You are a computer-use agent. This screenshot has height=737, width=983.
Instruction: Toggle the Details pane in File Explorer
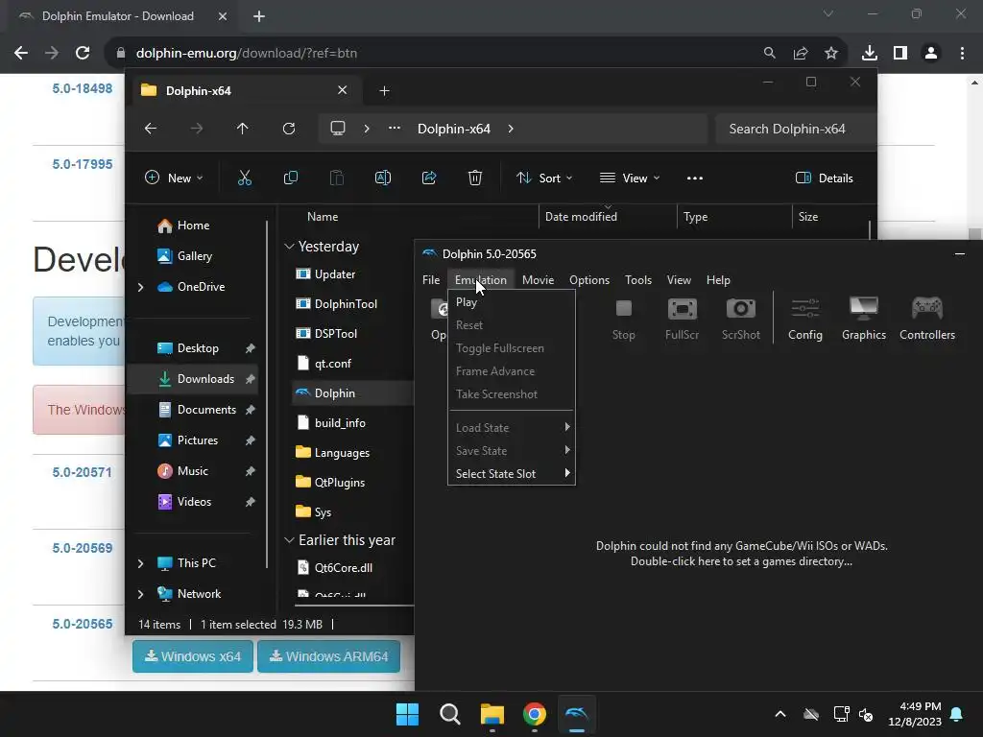coord(824,178)
